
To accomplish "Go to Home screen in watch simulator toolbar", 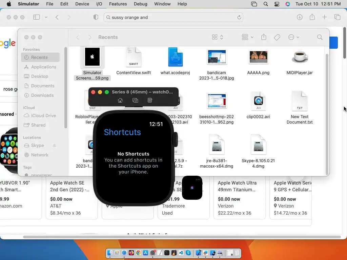I will pos(120,100).
